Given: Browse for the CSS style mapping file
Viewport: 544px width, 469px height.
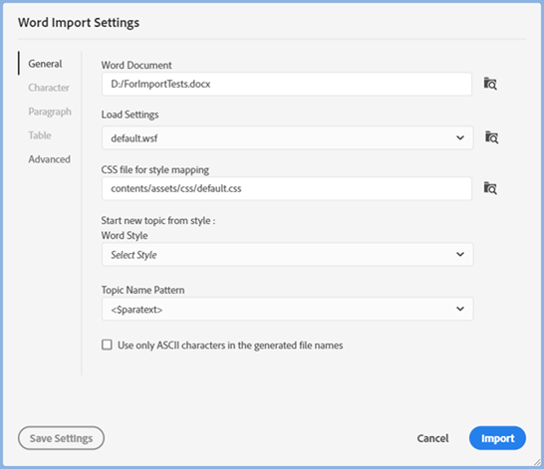Looking at the screenshot, I should pos(490,188).
